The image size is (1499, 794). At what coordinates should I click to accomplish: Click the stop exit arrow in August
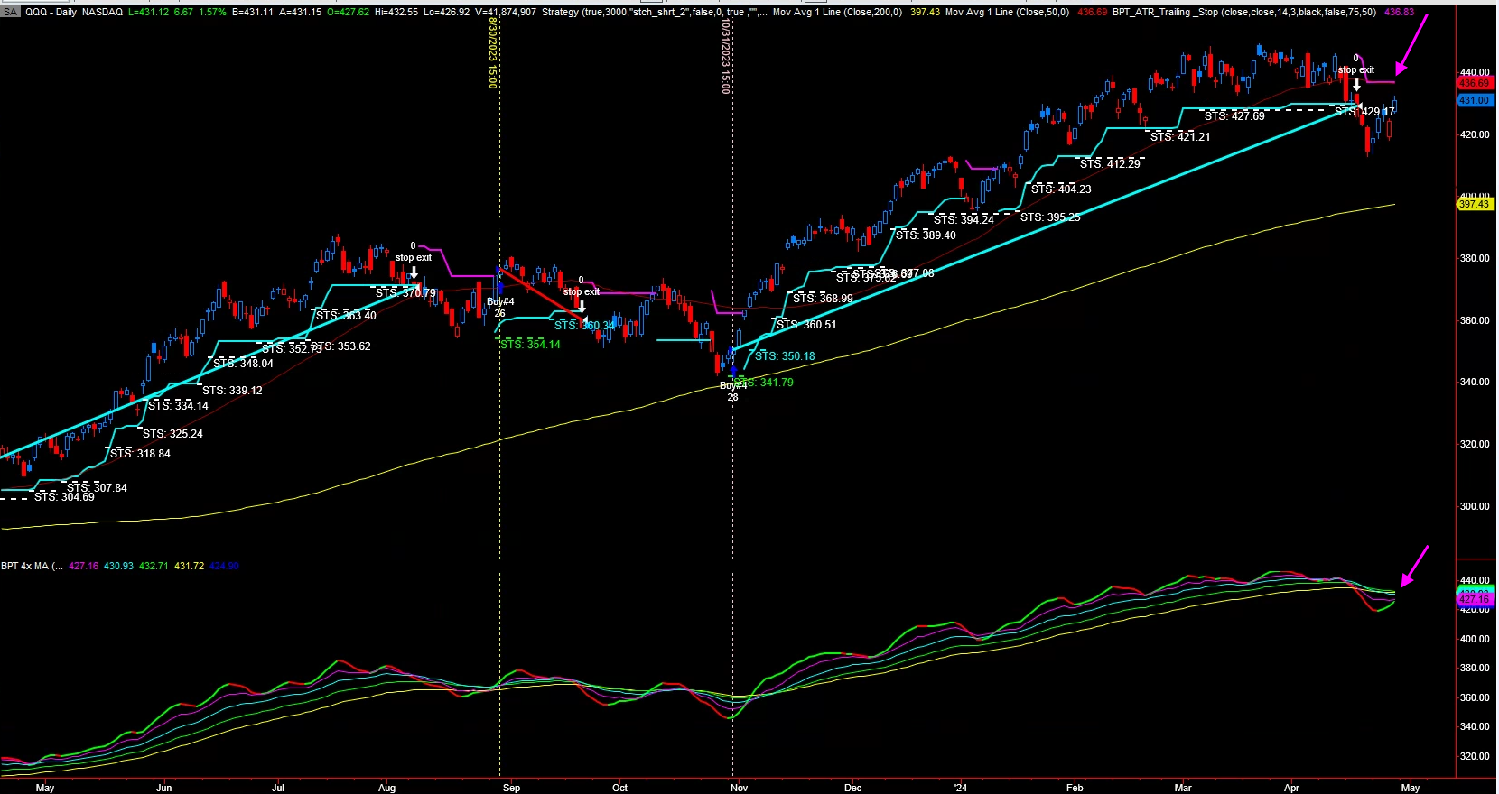coord(414,272)
